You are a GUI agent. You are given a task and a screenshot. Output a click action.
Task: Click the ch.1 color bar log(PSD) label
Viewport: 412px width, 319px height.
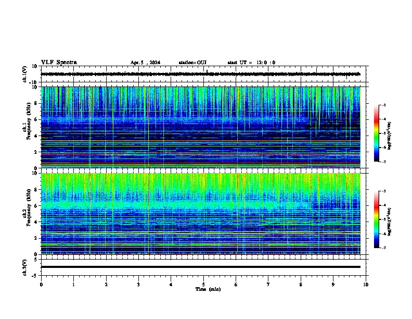(389, 136)
